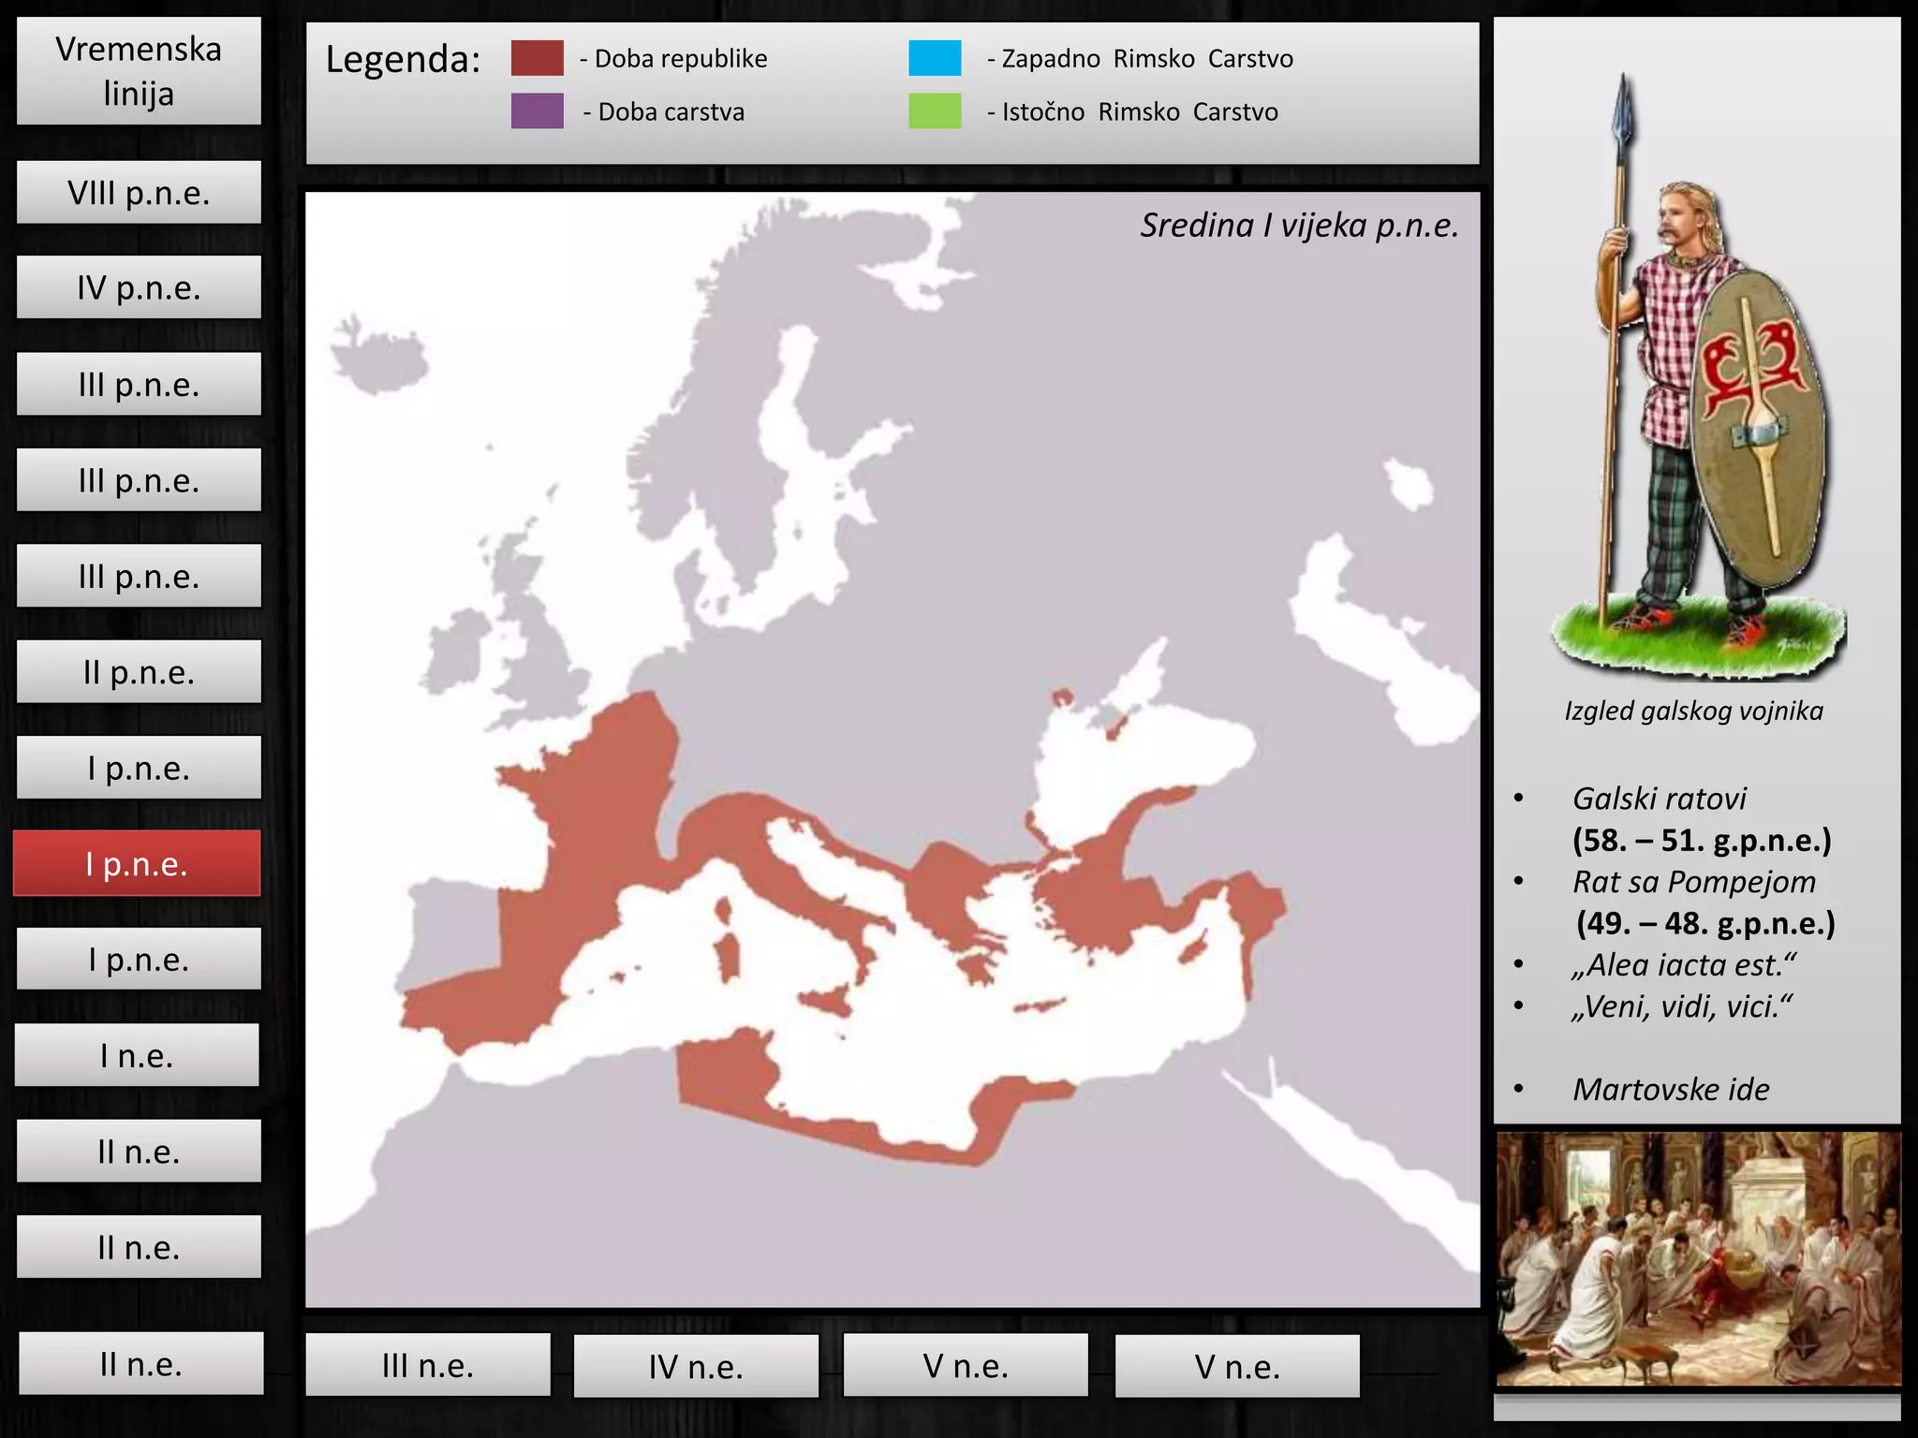Image resolution: width=1918 pixels, height=1438 pixels.
Task: Click the blue Zapadno Rimsko Carstvo swatch
Action: [x=935, y=58]
